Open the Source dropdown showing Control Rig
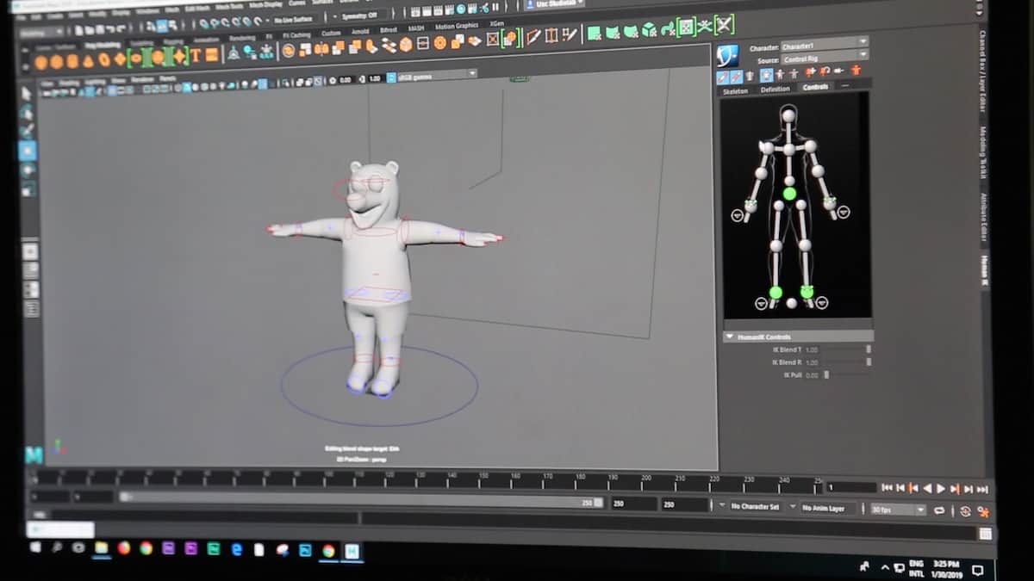 click(x=825, y=57)
